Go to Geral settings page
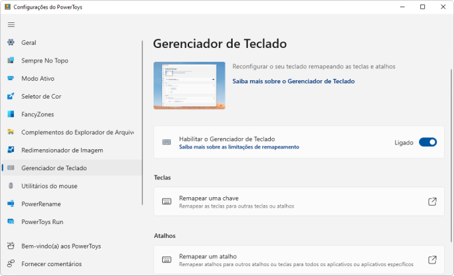 72,43
